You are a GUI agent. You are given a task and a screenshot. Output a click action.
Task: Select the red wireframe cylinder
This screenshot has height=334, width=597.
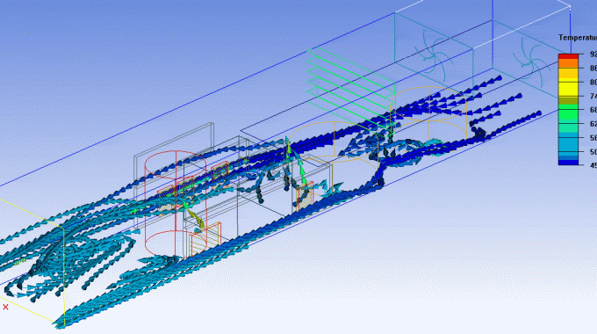(176, 205)
